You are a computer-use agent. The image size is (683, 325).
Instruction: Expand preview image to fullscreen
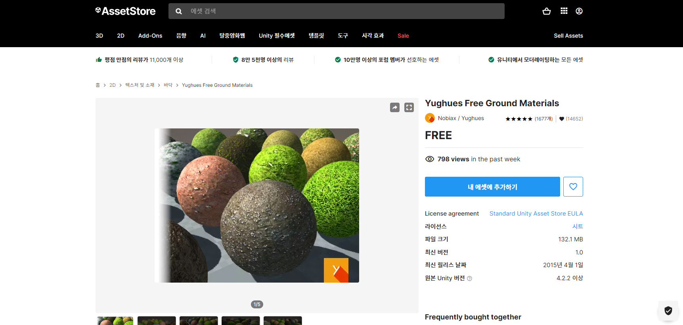pos(409,107)
